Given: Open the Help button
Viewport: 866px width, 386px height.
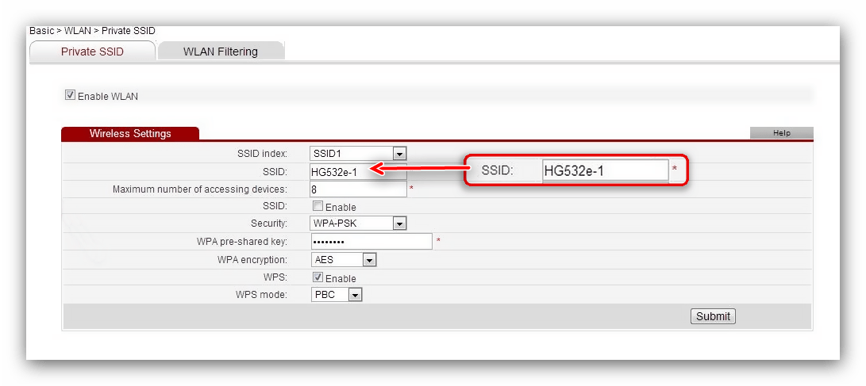Looking at the screenshot, I should [782, 133].
